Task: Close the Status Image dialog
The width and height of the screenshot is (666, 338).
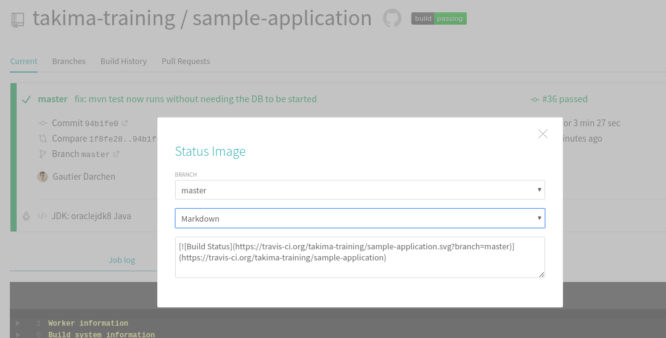Action: [543, 134]
